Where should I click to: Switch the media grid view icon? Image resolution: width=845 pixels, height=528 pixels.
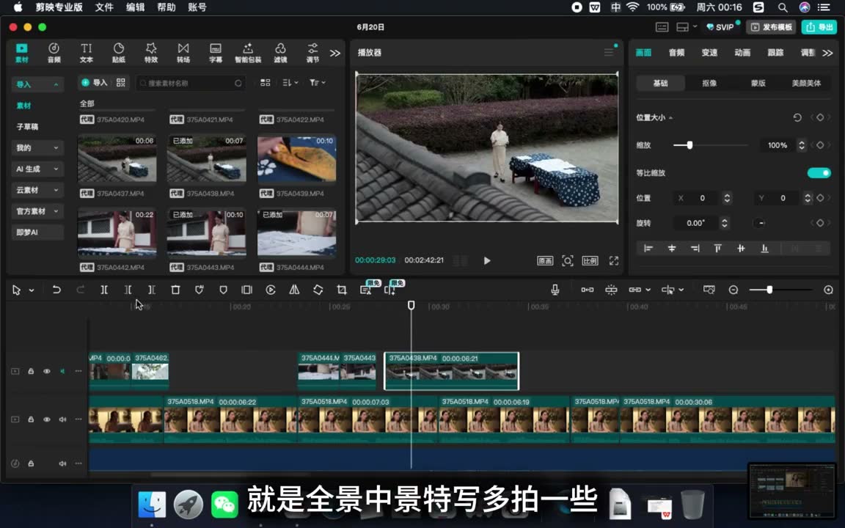tap(265, 82)
